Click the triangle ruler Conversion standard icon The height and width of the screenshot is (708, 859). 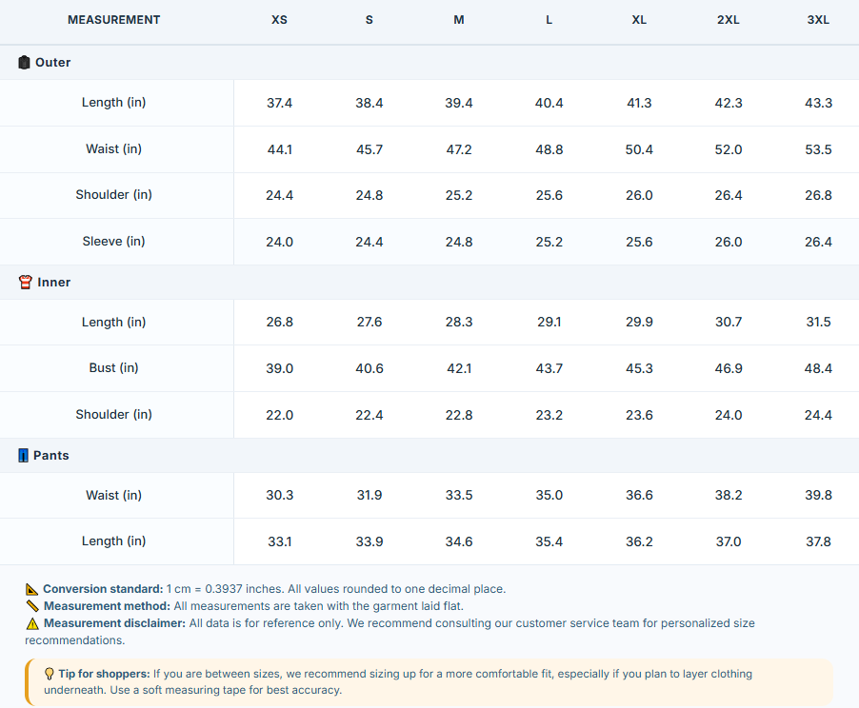coord(31,589)
